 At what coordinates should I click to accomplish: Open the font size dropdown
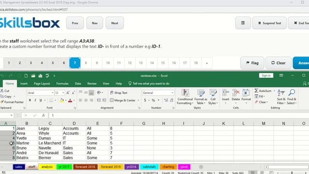(63, 93)
